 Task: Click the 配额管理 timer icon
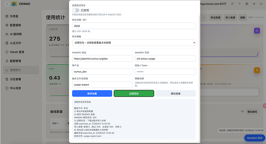[7, 61]
